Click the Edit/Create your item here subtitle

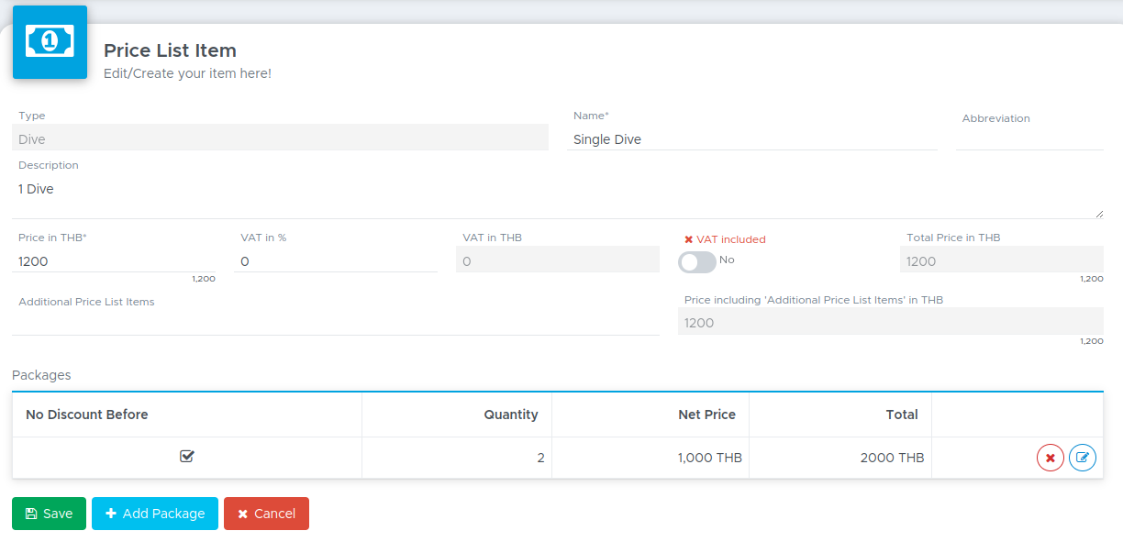187,73
